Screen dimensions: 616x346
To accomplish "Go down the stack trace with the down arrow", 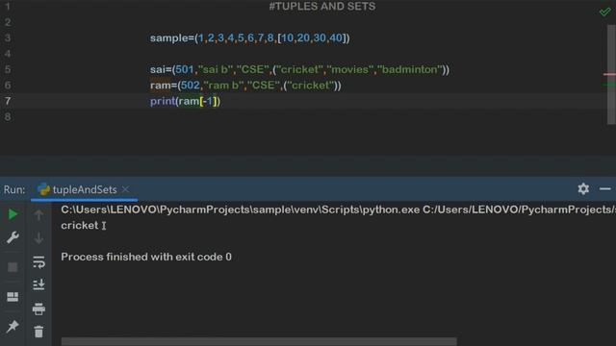I will [38, 238].
